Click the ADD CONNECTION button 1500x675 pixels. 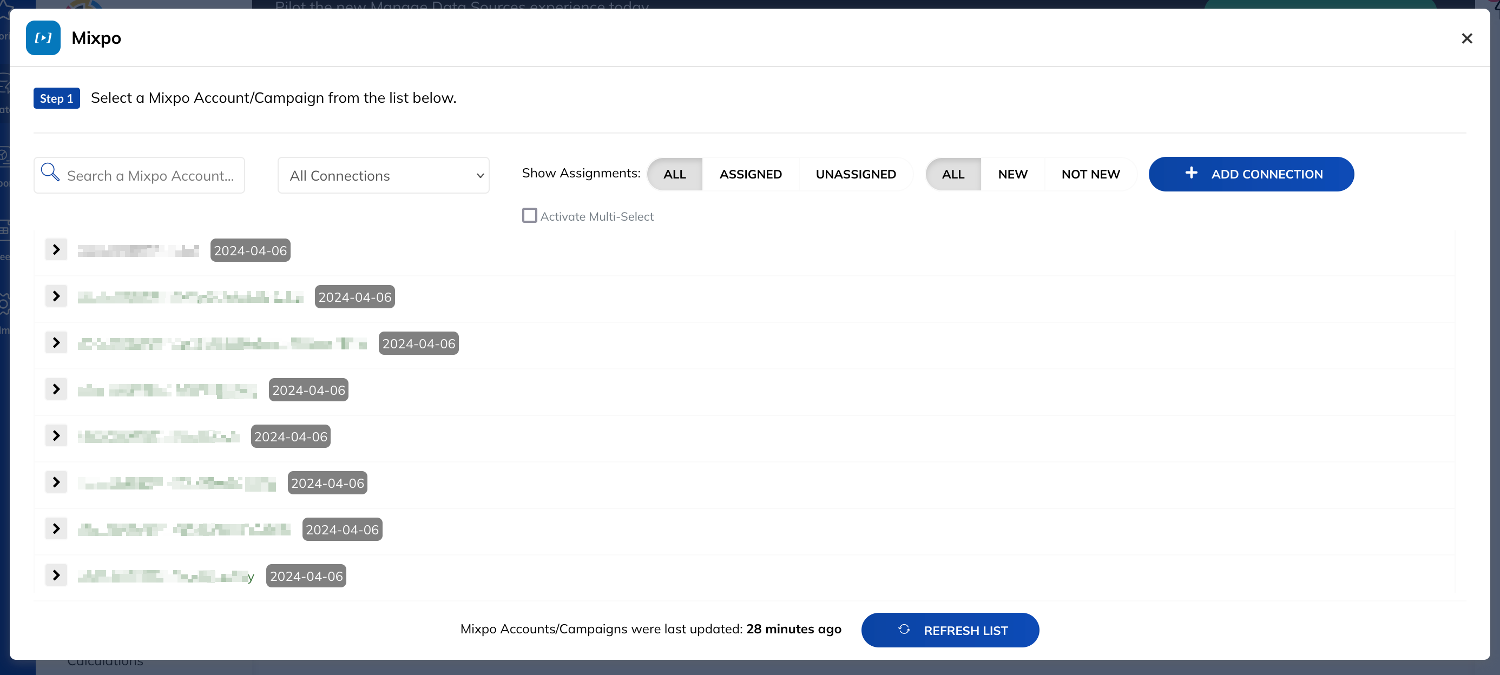click(x=1251, y=174)
